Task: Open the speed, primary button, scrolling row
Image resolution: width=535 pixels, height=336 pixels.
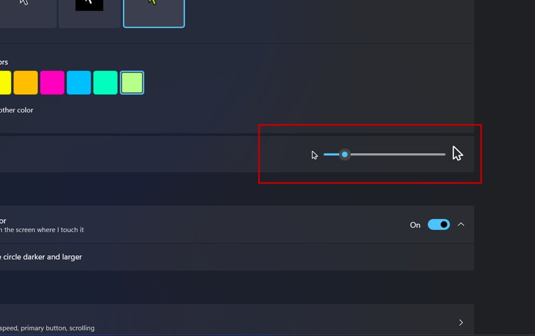Action: coord(237,320)
